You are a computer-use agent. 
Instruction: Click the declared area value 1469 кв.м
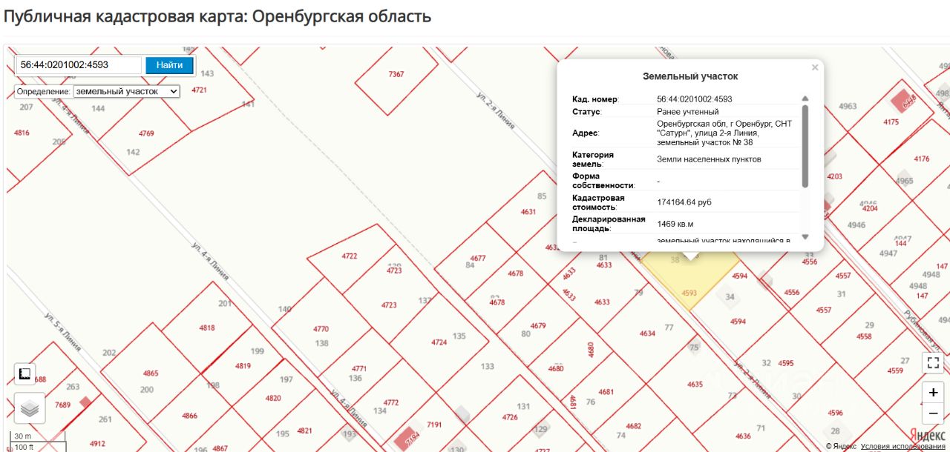(x=675, y=224)
